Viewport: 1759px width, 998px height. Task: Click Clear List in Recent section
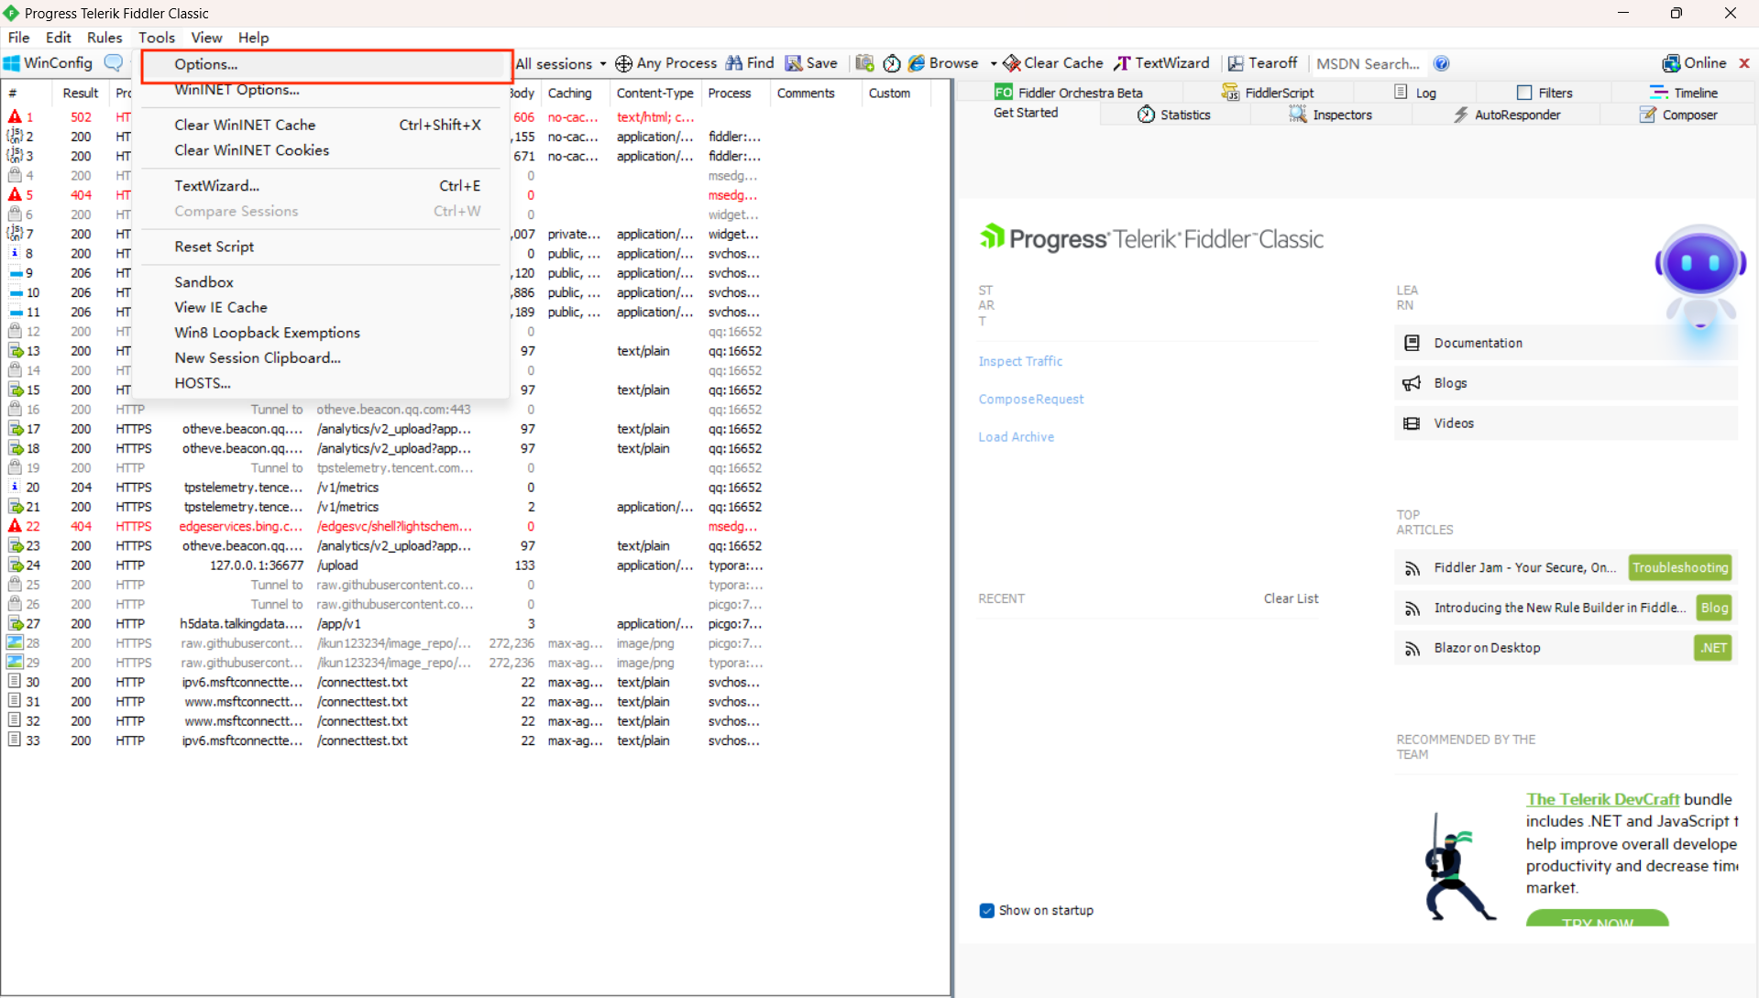coord(1291,599)
